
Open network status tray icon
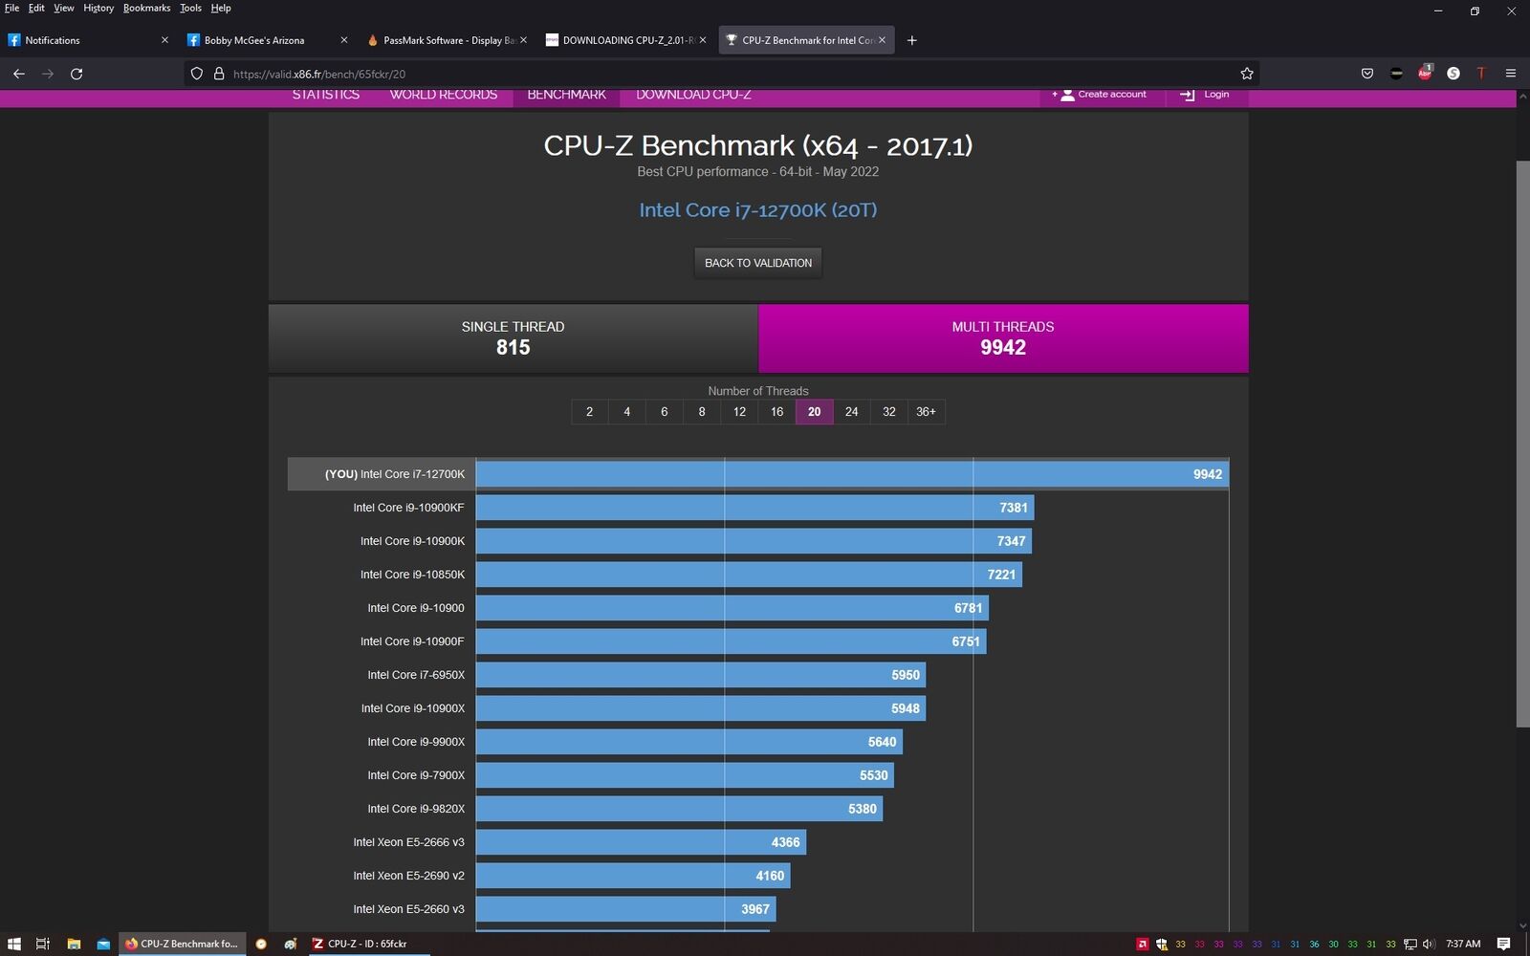[1410, 944]
